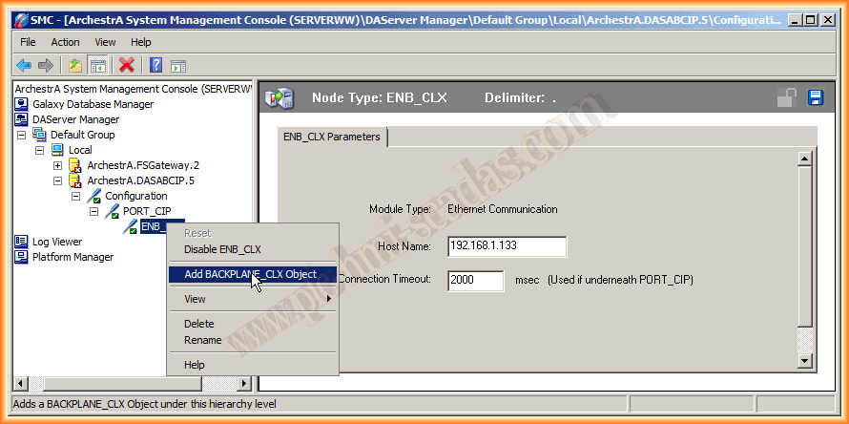This screenshot has height=424, width=849.
Task: Click the red Delete X toolbar icon
Action: click(x=126, y=65)
